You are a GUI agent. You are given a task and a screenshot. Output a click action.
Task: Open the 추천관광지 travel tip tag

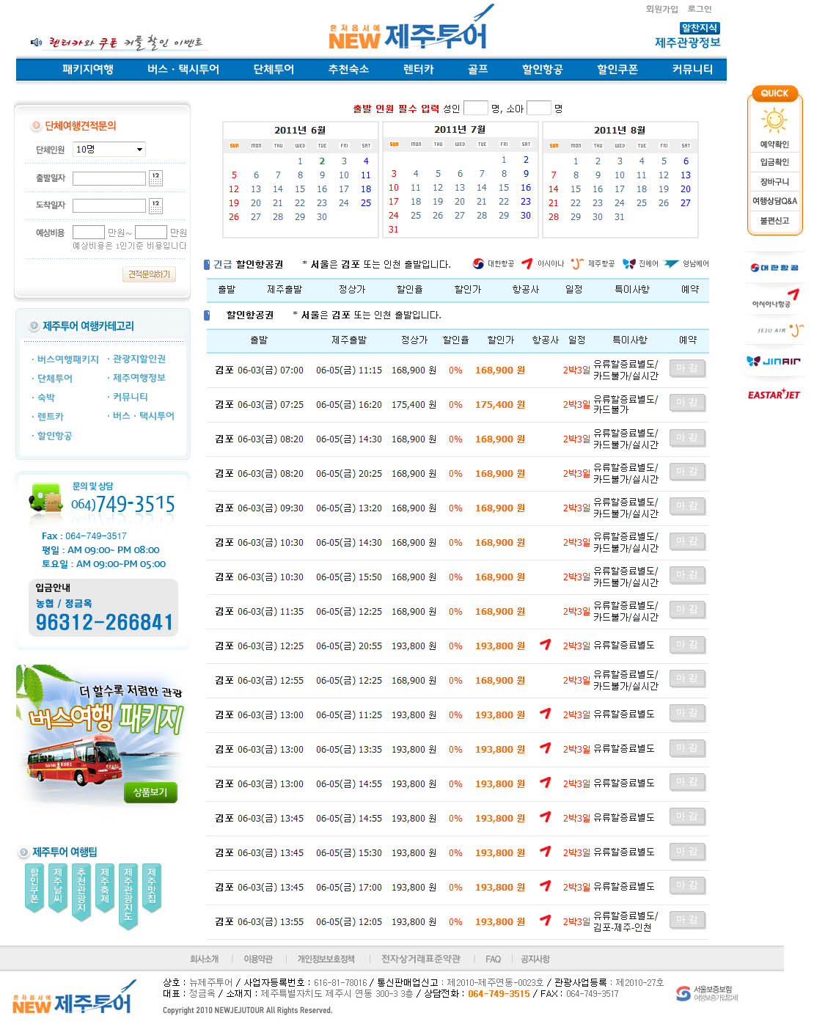81,892
